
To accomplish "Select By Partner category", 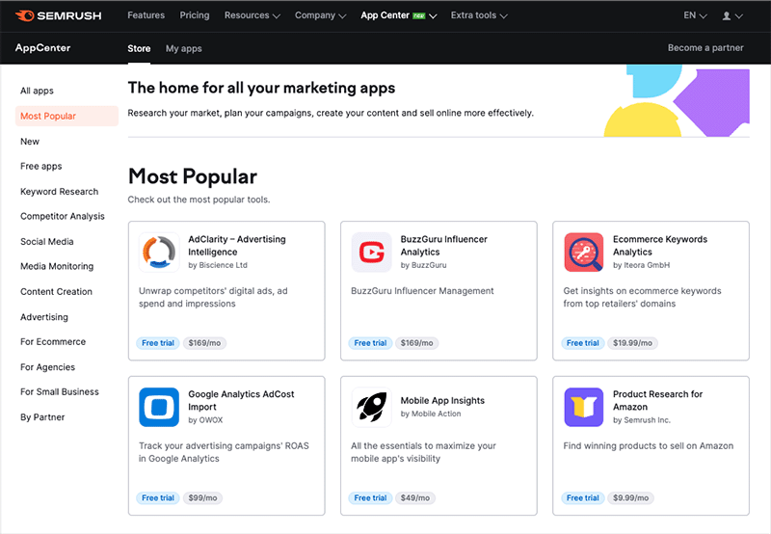I will click(42, 417).
